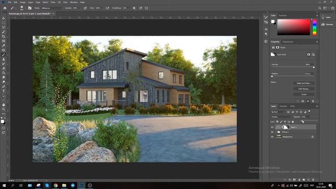Select the Zoom tool
Image resolution: width=336 pixels, height=189 pixels.
[x=4, y=109]
